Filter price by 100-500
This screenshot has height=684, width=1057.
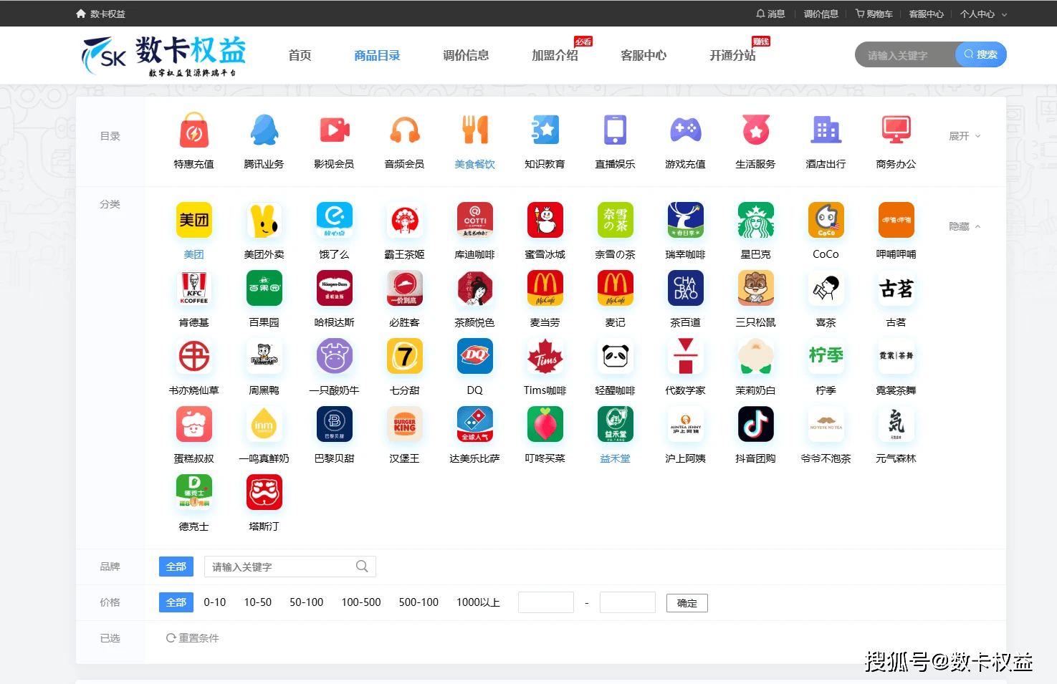tap(361, 602)
